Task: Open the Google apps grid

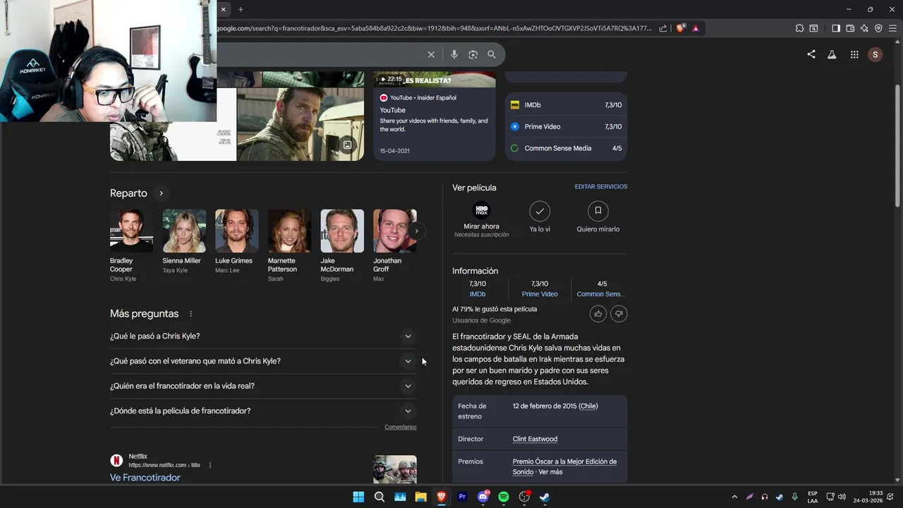Action: click(x=854, y=54)
